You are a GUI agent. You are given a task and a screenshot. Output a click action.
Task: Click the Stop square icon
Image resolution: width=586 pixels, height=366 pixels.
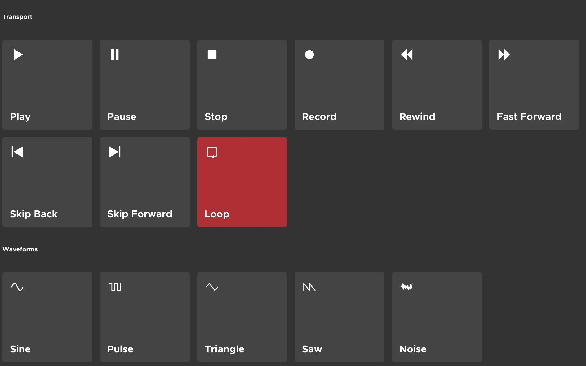pos(212,55)
